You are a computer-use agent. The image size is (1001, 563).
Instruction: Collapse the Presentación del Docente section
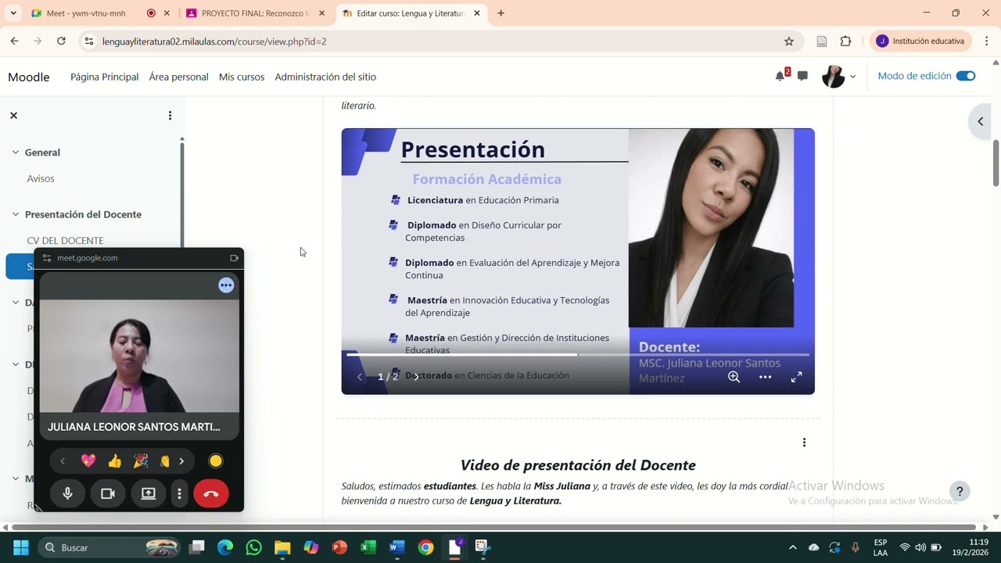click(15, 214)
